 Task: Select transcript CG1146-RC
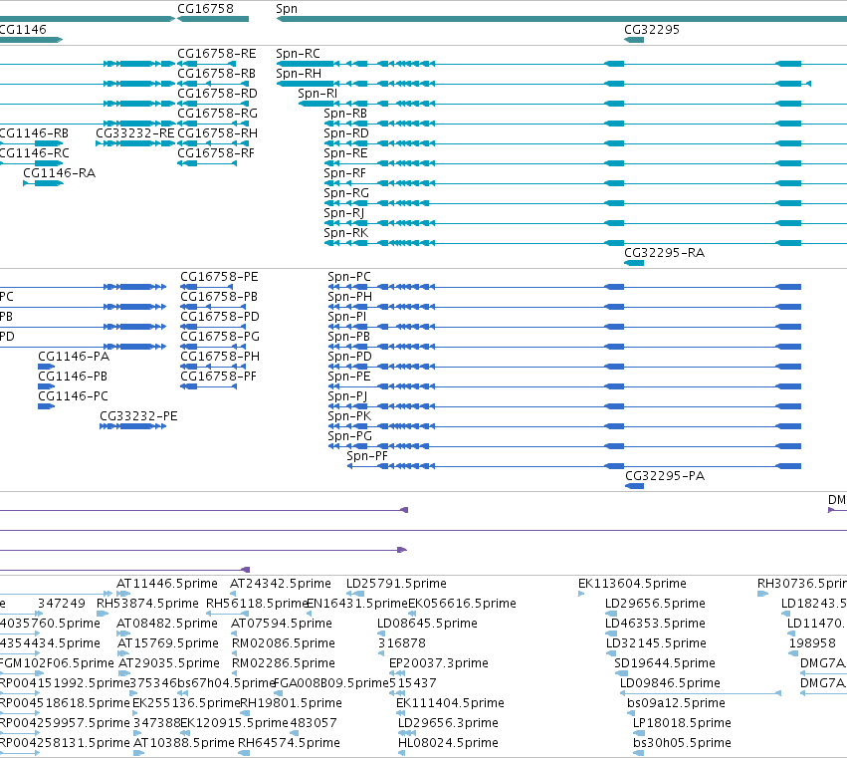(35, 153)
